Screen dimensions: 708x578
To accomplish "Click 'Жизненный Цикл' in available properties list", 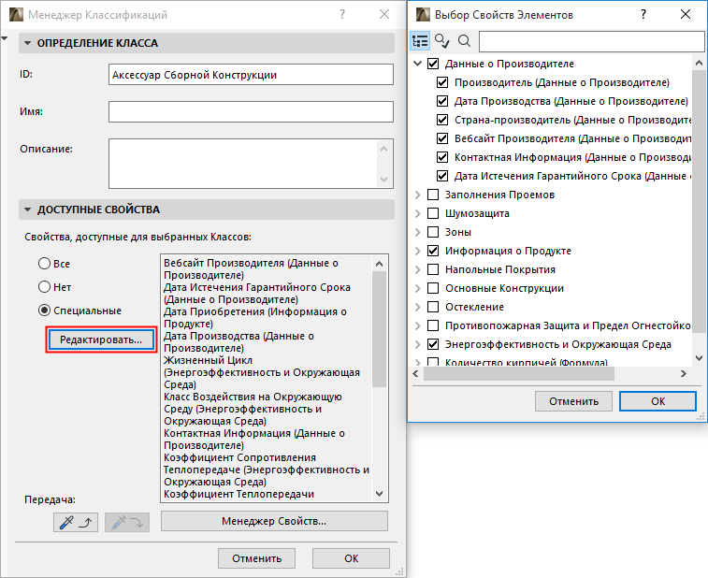I will coord(208,360).
